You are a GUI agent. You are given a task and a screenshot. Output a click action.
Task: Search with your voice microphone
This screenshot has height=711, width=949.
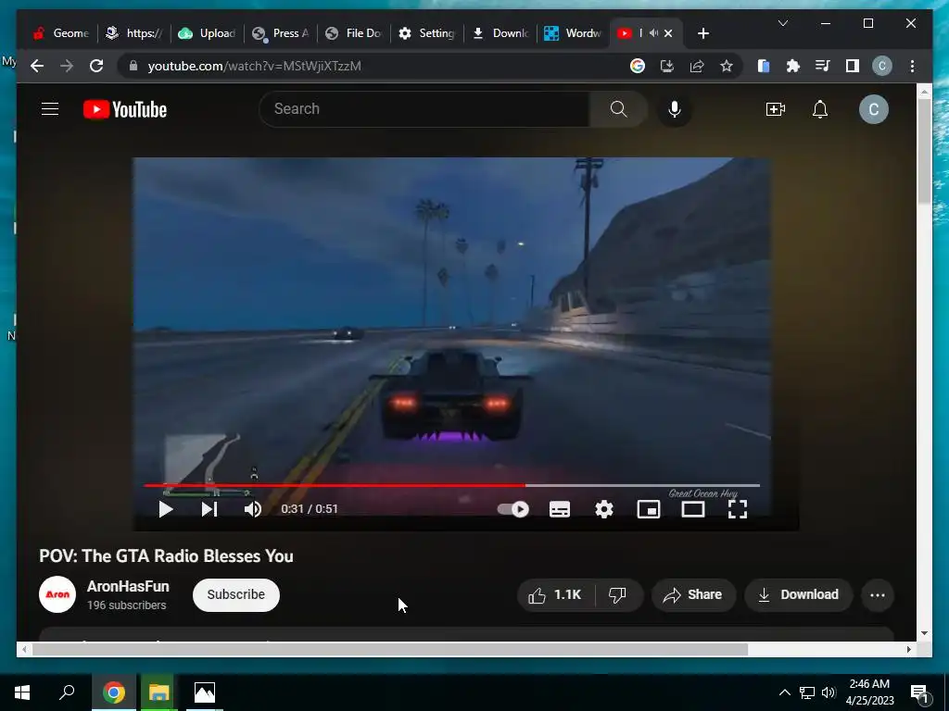click(x=675, y=109)
